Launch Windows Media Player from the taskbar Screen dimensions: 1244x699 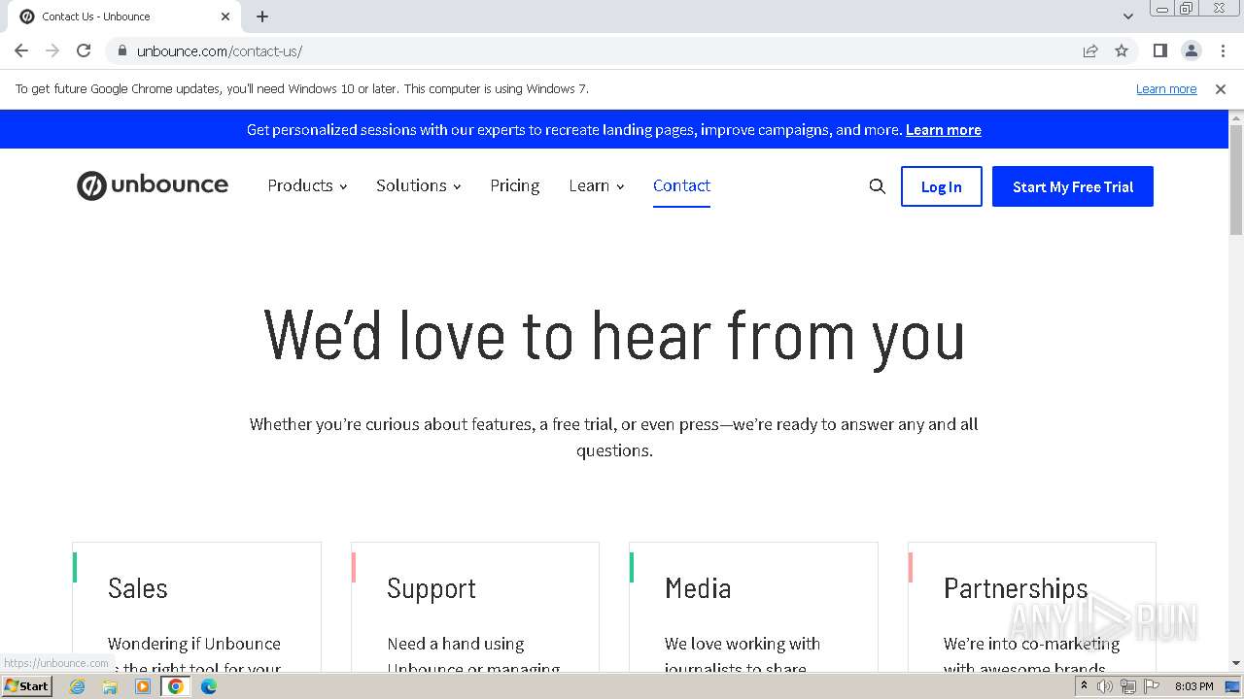coord(143,686)
